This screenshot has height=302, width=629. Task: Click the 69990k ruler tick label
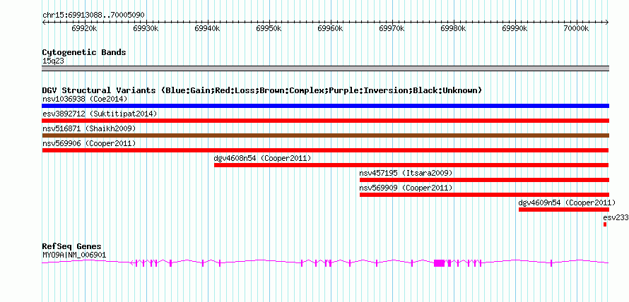pyautogui.click(x=515, y=28)
